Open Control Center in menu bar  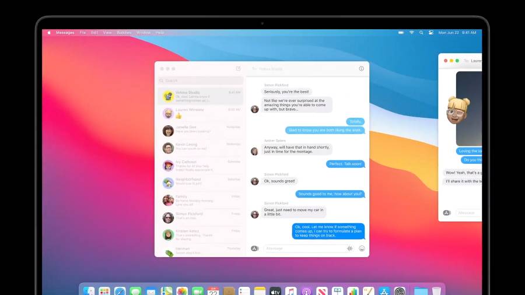431,33
